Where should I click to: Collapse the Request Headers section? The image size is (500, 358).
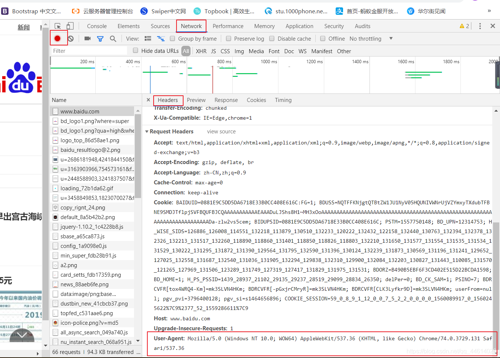[x=147, y=132]
